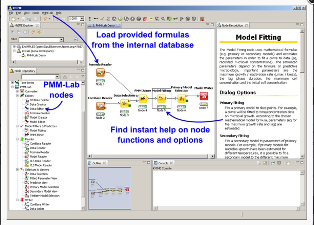Expand the Converter category
314x225 pixels.
point(17,91)
